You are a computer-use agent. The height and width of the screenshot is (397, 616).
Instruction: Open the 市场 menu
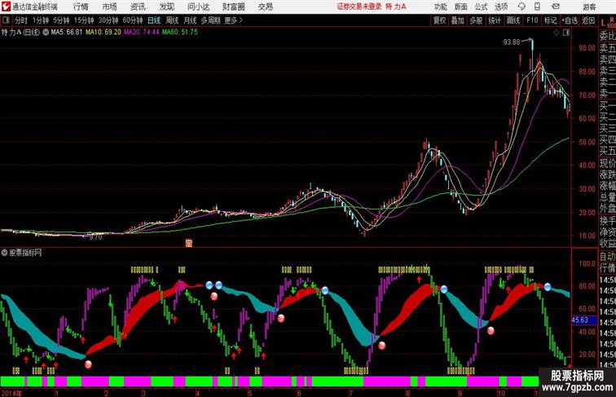tap(110, 7)
